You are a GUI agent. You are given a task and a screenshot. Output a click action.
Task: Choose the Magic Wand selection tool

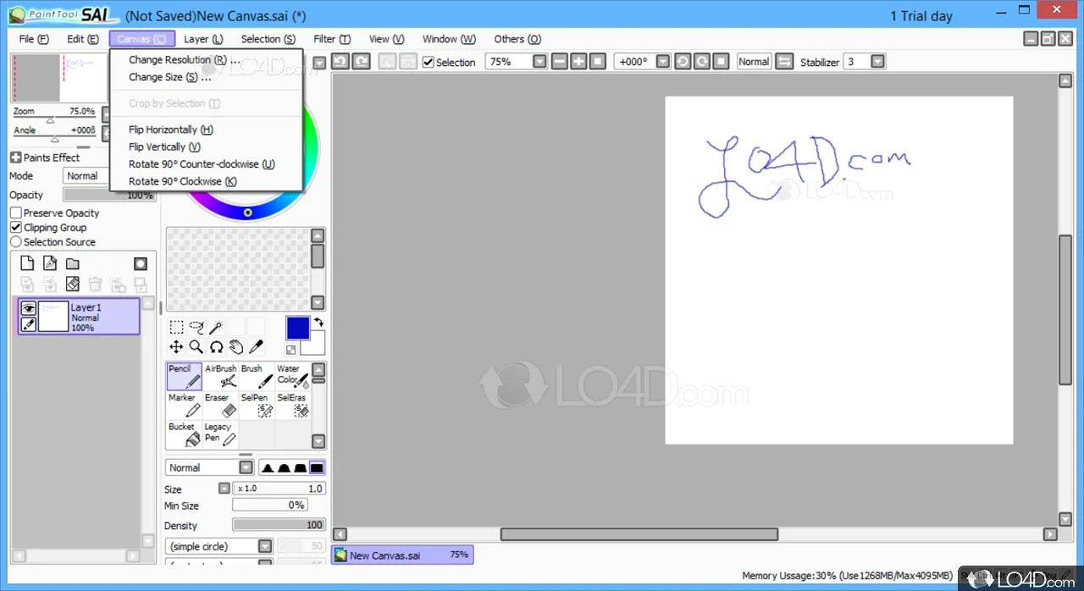[x=216, y=328]
